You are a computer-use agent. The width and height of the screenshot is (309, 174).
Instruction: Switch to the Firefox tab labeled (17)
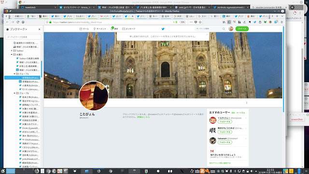pyautogui.click(x=141, y=16)
